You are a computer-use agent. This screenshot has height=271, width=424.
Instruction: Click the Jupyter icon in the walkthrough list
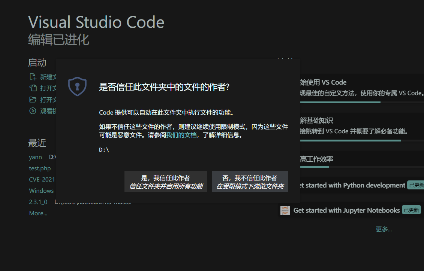tap(285, 210)
